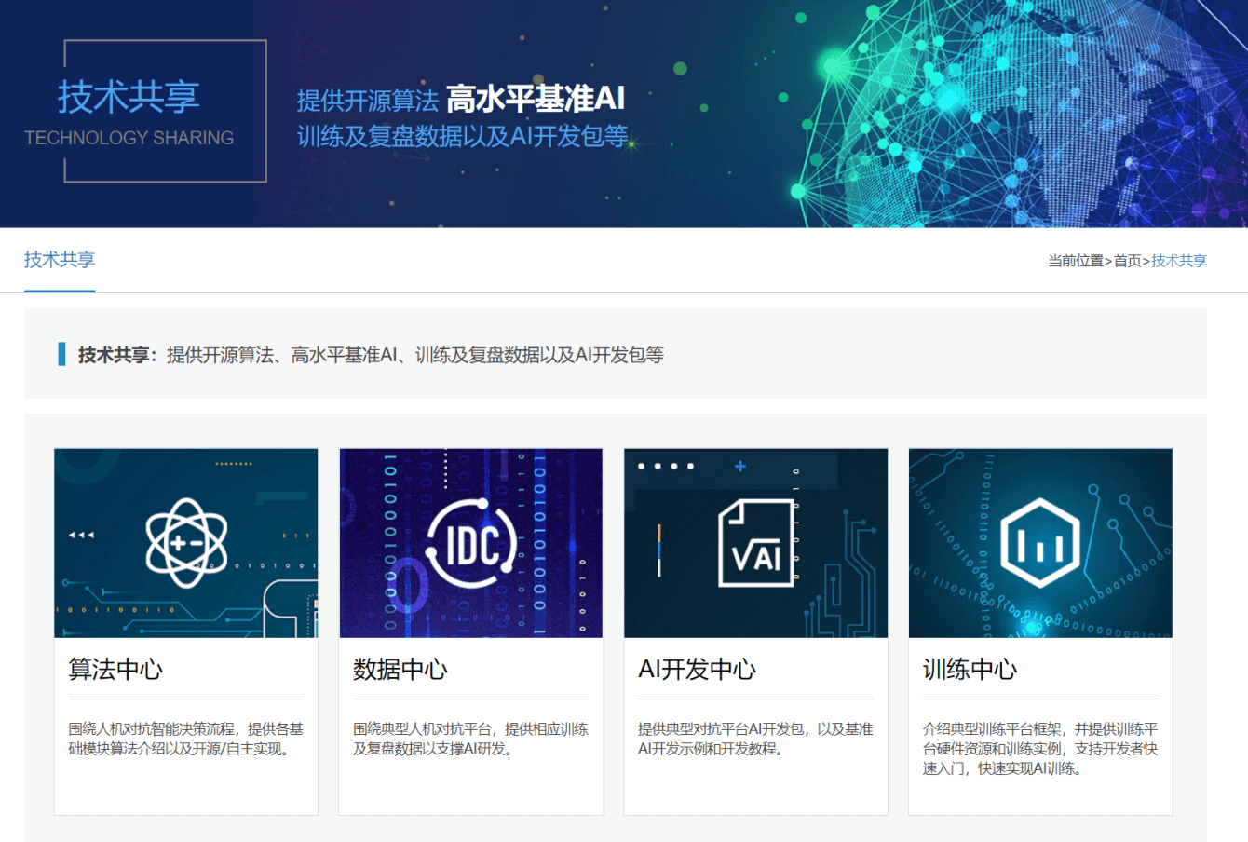
Task: Click the AI开发中心 card thumbnail image
Action: [x=755, y=543]
